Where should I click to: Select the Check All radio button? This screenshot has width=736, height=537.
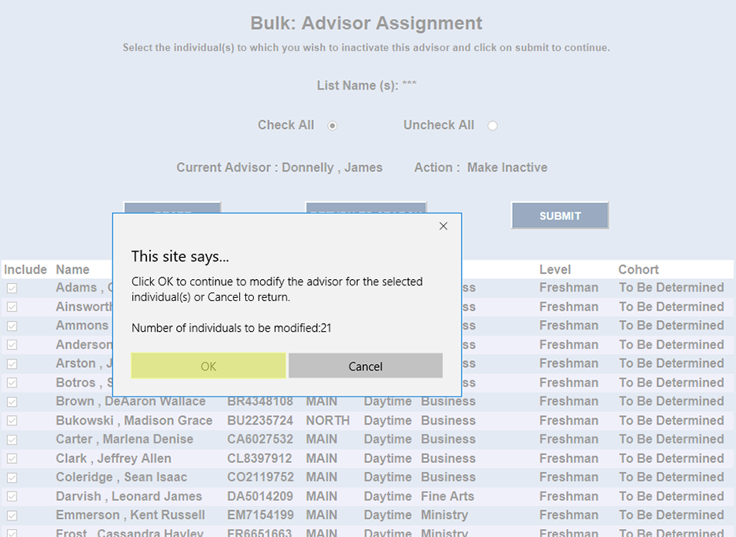click(332, 125)
